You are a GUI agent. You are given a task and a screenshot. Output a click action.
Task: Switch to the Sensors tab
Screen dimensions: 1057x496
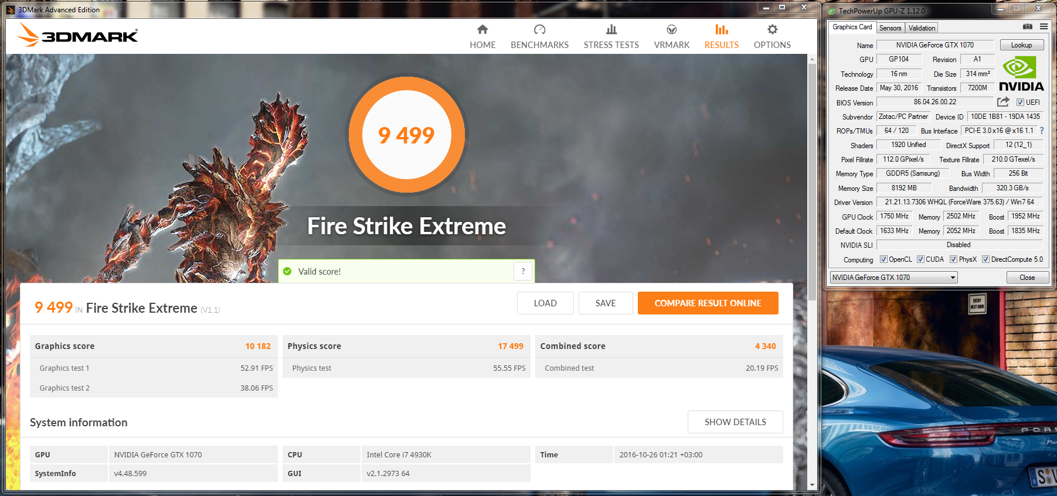(890, 28)
